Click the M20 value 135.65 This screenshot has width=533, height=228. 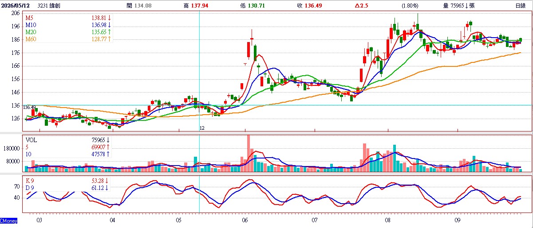pyautogui.click(x=99, y=32)
